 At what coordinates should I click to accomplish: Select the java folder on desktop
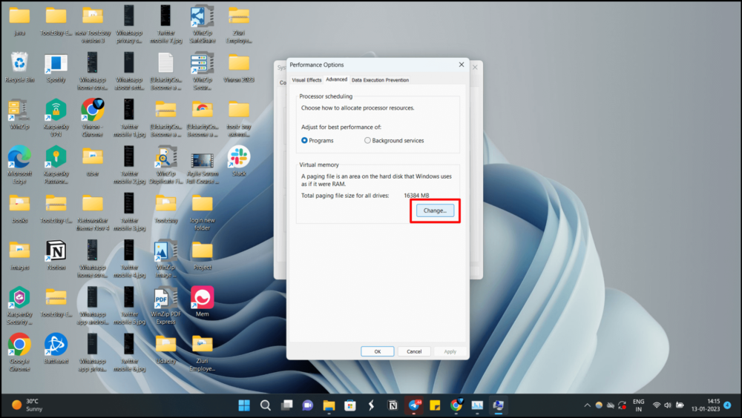tap(19, 21)
